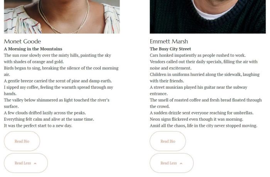Click Emmett Marsh's portrait photo
This screenshot has height=177, width=270.
(208, 17)
